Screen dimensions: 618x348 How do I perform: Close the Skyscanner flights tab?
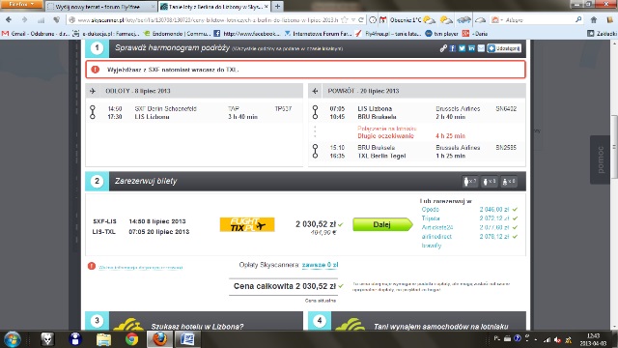tap(267, 7)
